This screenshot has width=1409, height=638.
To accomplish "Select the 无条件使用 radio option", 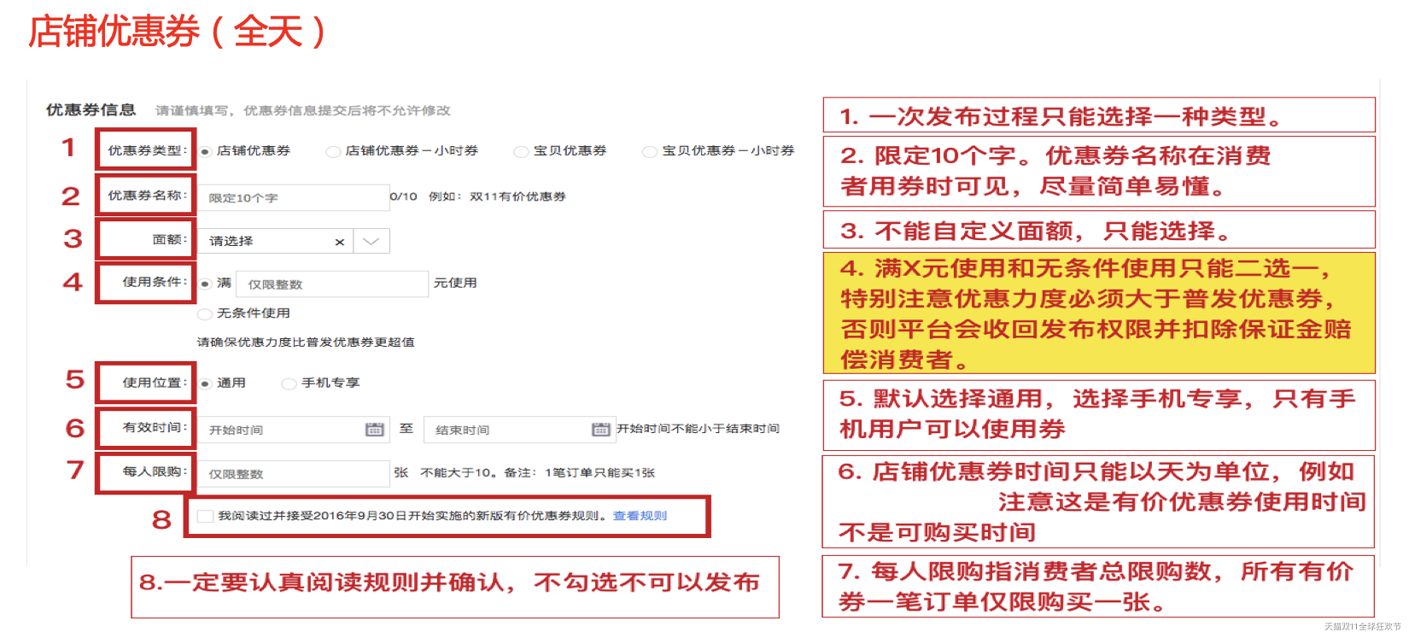I will pyautogui.click(x=205, y=313).
